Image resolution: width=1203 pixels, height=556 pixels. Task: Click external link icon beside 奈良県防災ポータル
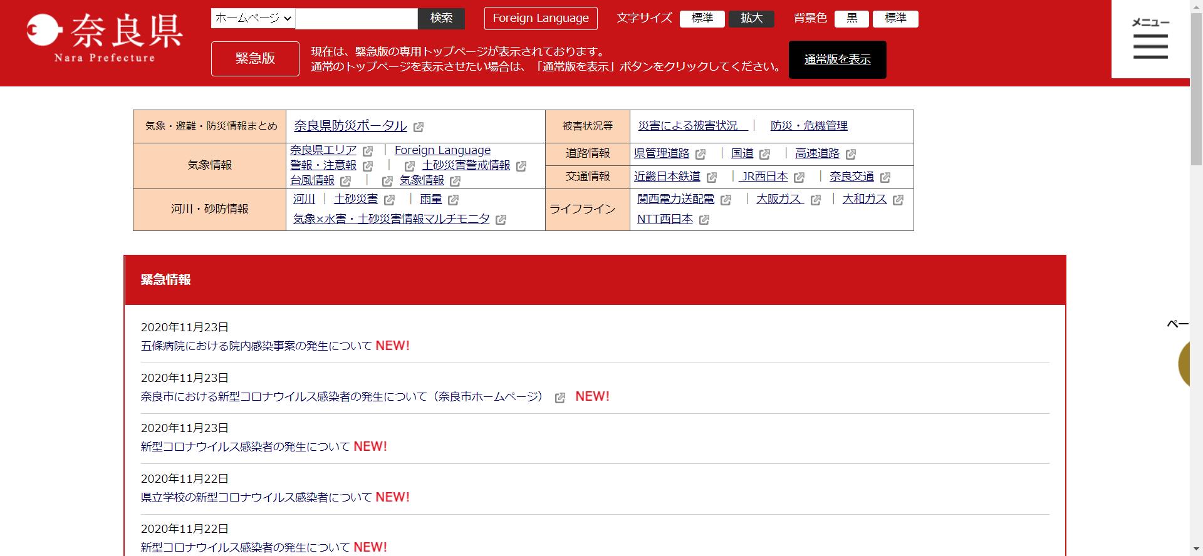(x=419, y=127)
